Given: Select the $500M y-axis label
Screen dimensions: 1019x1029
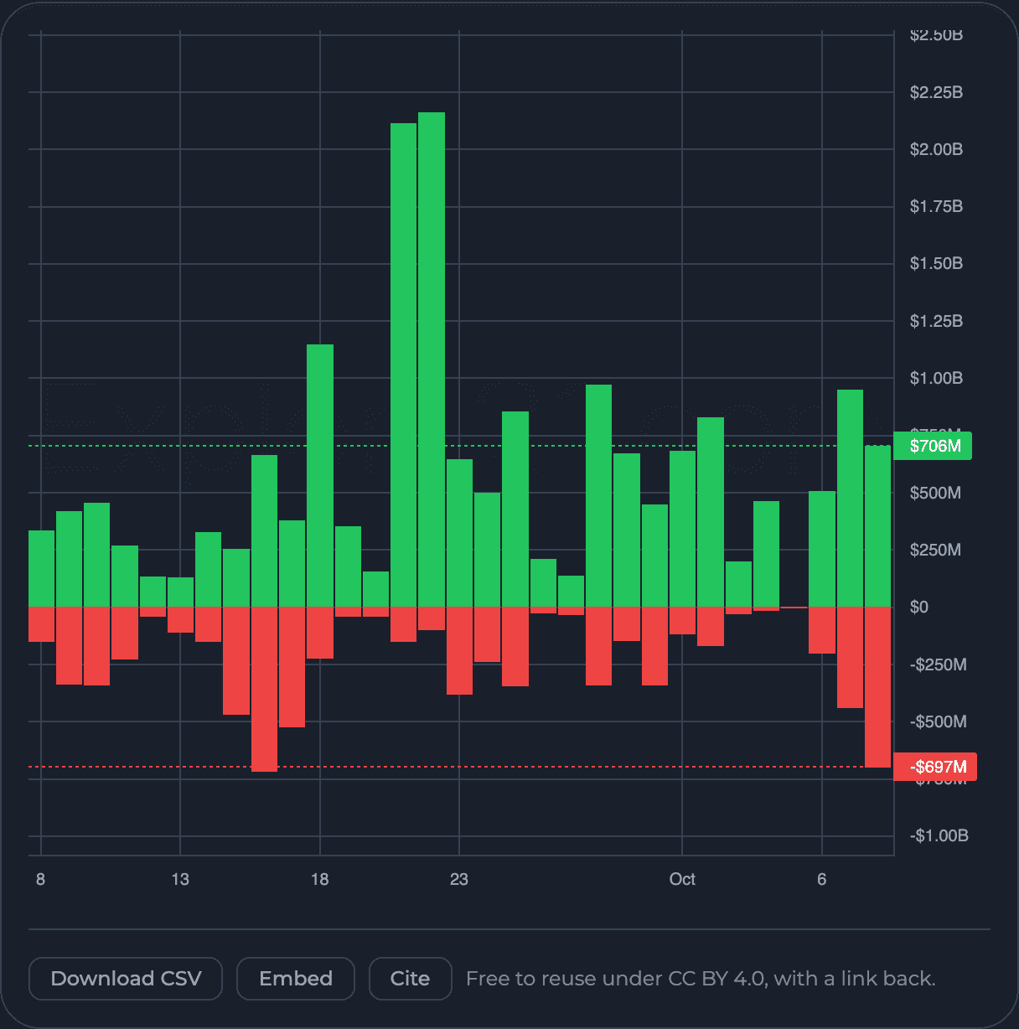Looking at the screenshot, I should click(x=935, y=493).
